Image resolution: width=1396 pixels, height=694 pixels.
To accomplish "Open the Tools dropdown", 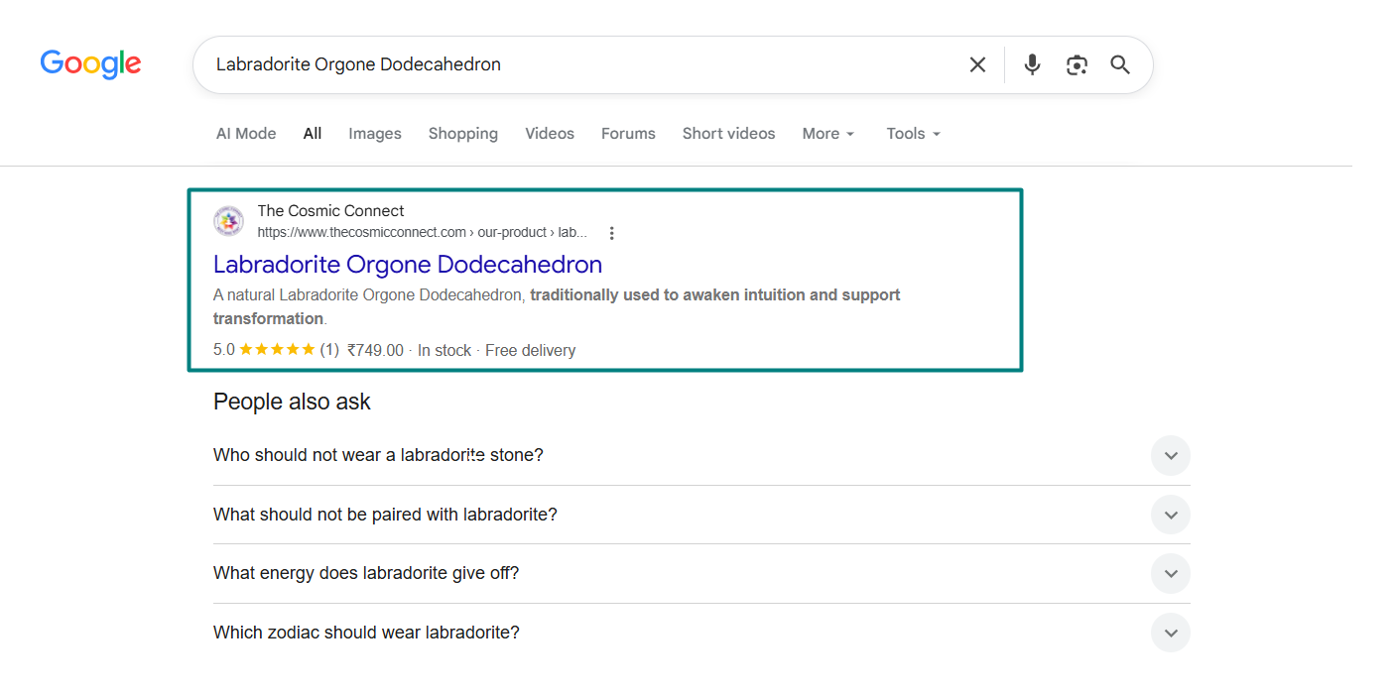I will [913, 134].
